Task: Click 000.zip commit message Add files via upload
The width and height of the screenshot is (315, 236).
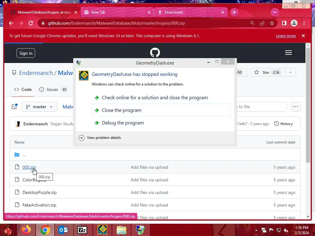Action: point(150,167)
